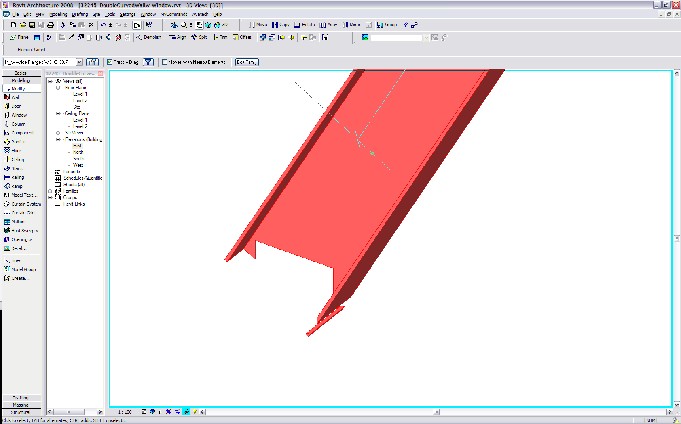
Task: Click the Demolish hammer tool
Action: pyautogui.click(x=148, y=38)
